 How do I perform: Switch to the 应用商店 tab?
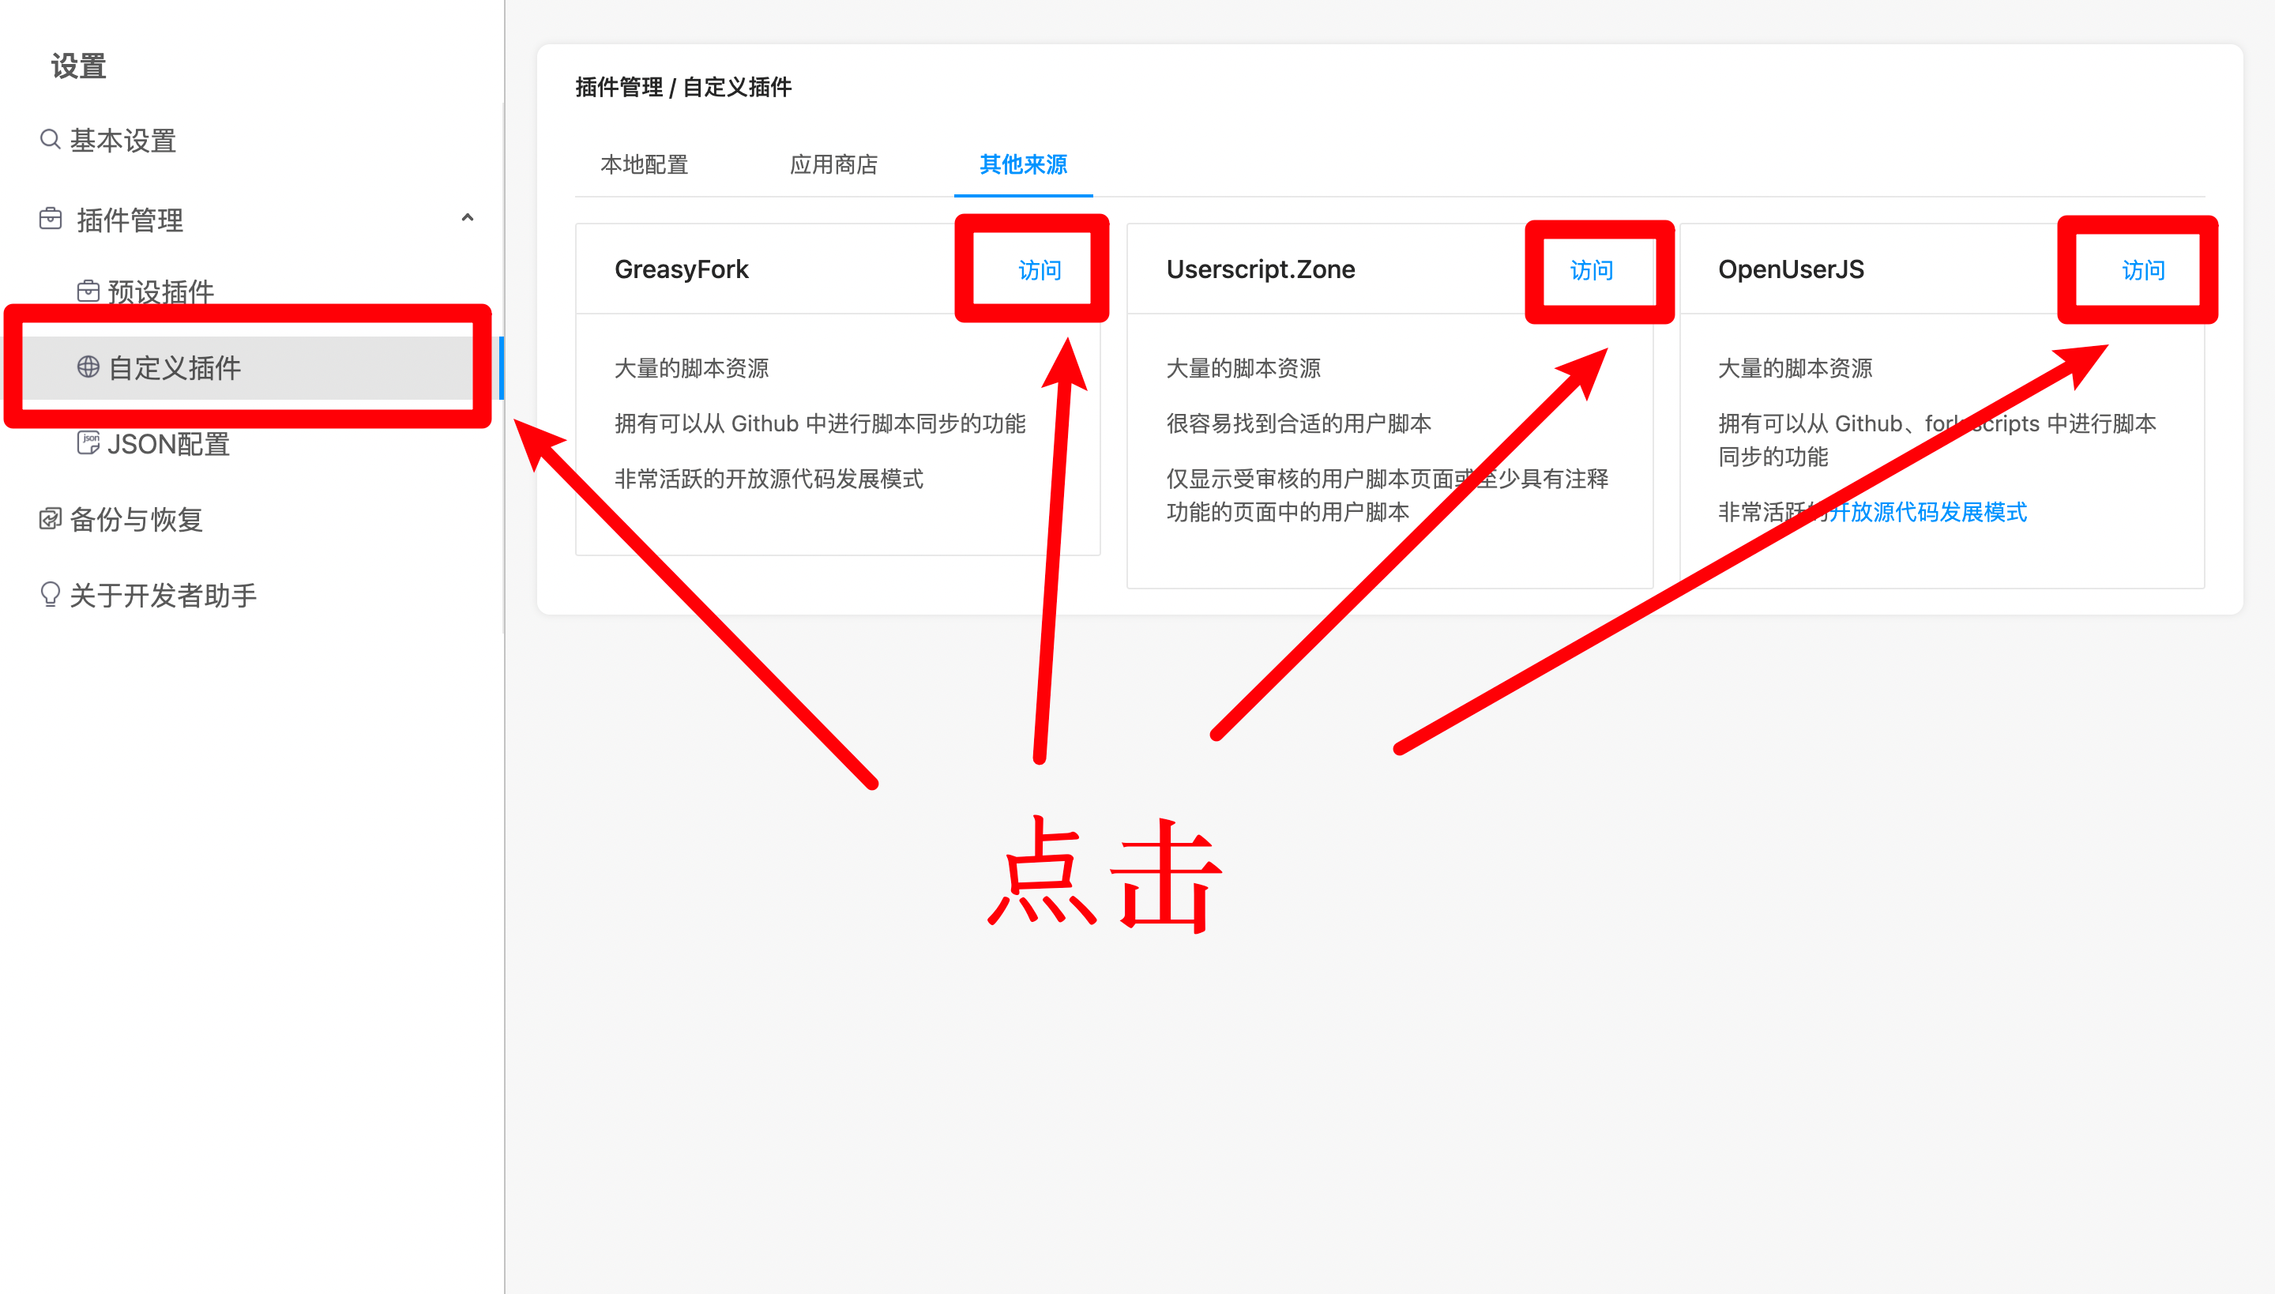click(833, 164)
